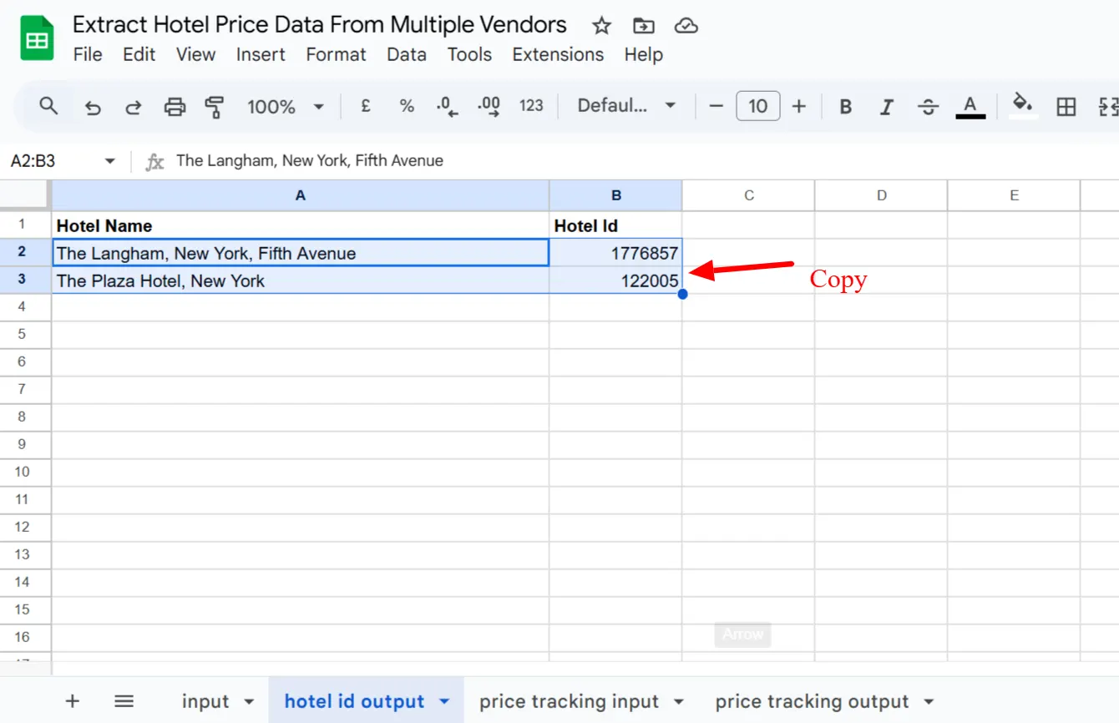This screenshot has width=1119, height=723.
Task: Select column B header
Action: click(616, 195)
